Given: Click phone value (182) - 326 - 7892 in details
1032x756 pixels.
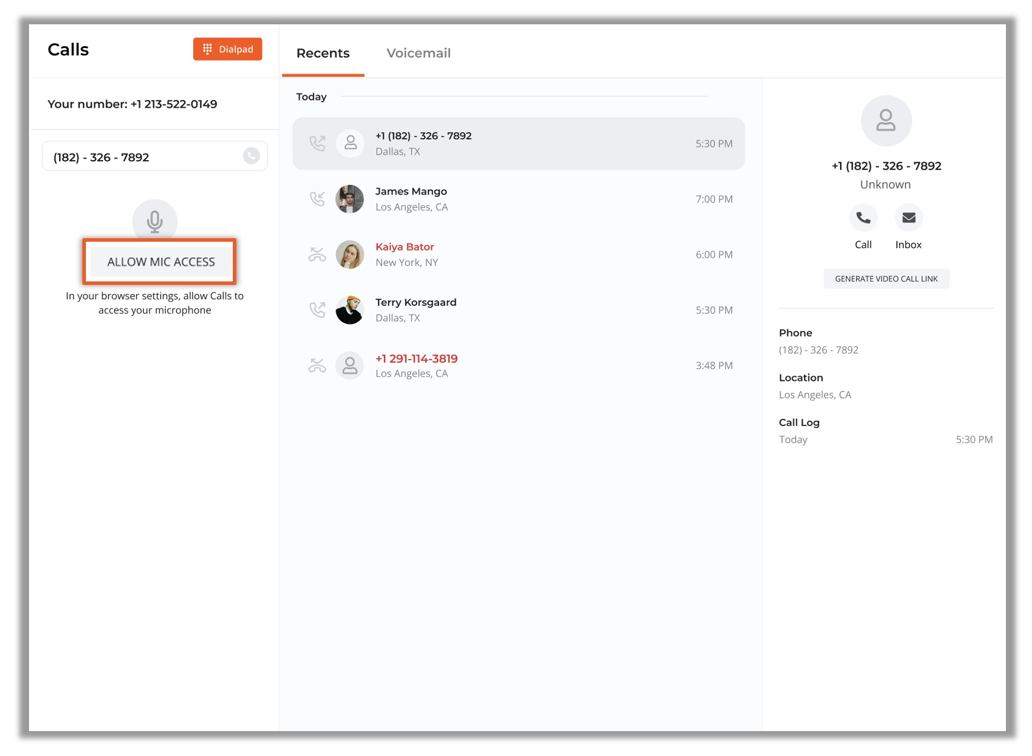Looking at the screenshot, I should click(x=819, y=350).
